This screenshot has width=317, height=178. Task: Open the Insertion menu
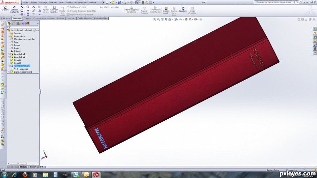tap(53, 2)
